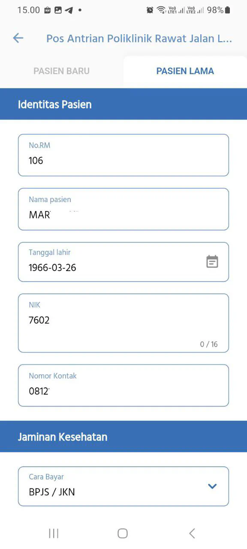
Task: Tap Android back navigation chevron
Action: click(192, 533)
